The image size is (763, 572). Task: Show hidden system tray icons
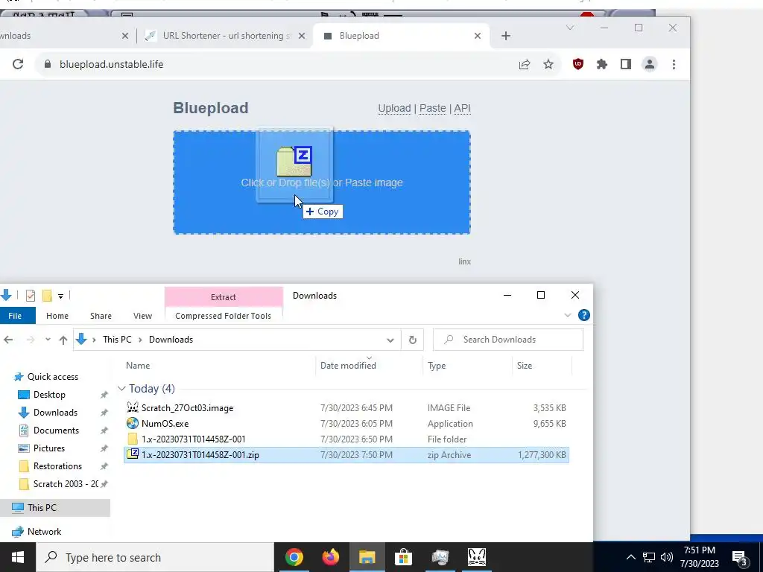(x=630, y=557)
